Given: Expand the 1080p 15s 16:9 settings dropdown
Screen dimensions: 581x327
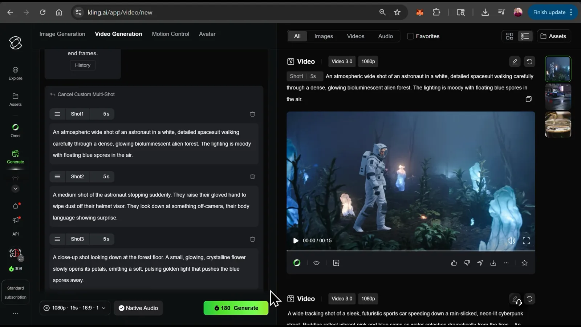Looking at the screenshot, I should [x=75, y=308].
